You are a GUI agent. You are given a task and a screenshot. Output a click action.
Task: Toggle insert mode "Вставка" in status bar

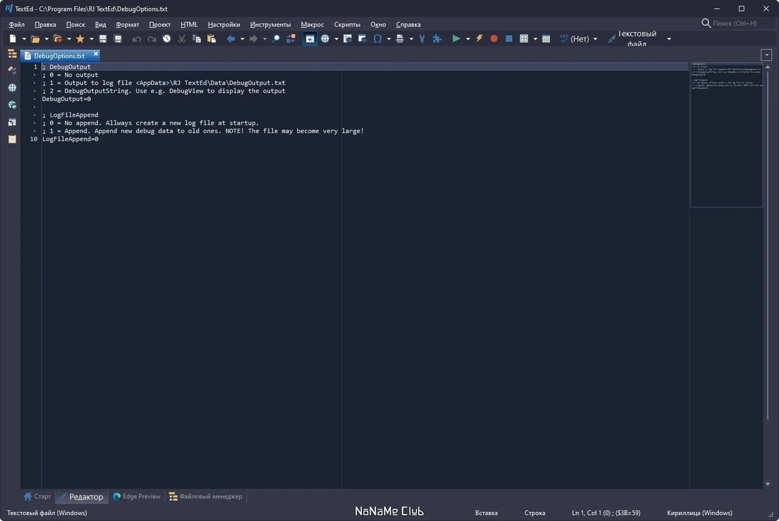click(x=486, y=513)
